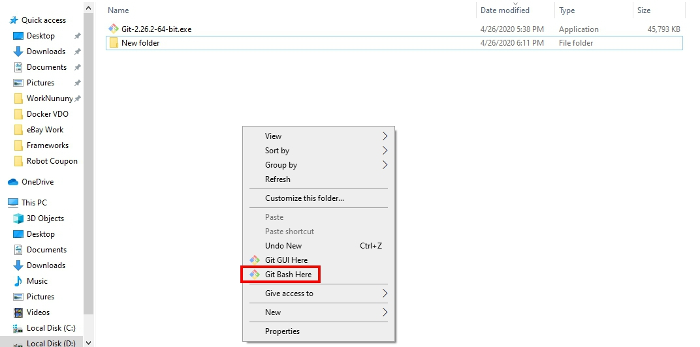Viewport: 700px width, 347px height.
Task: Click the eBay Work folder icon
Action: point(18,130)
